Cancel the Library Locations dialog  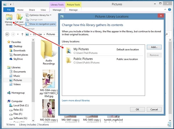[x=154, y=109]
